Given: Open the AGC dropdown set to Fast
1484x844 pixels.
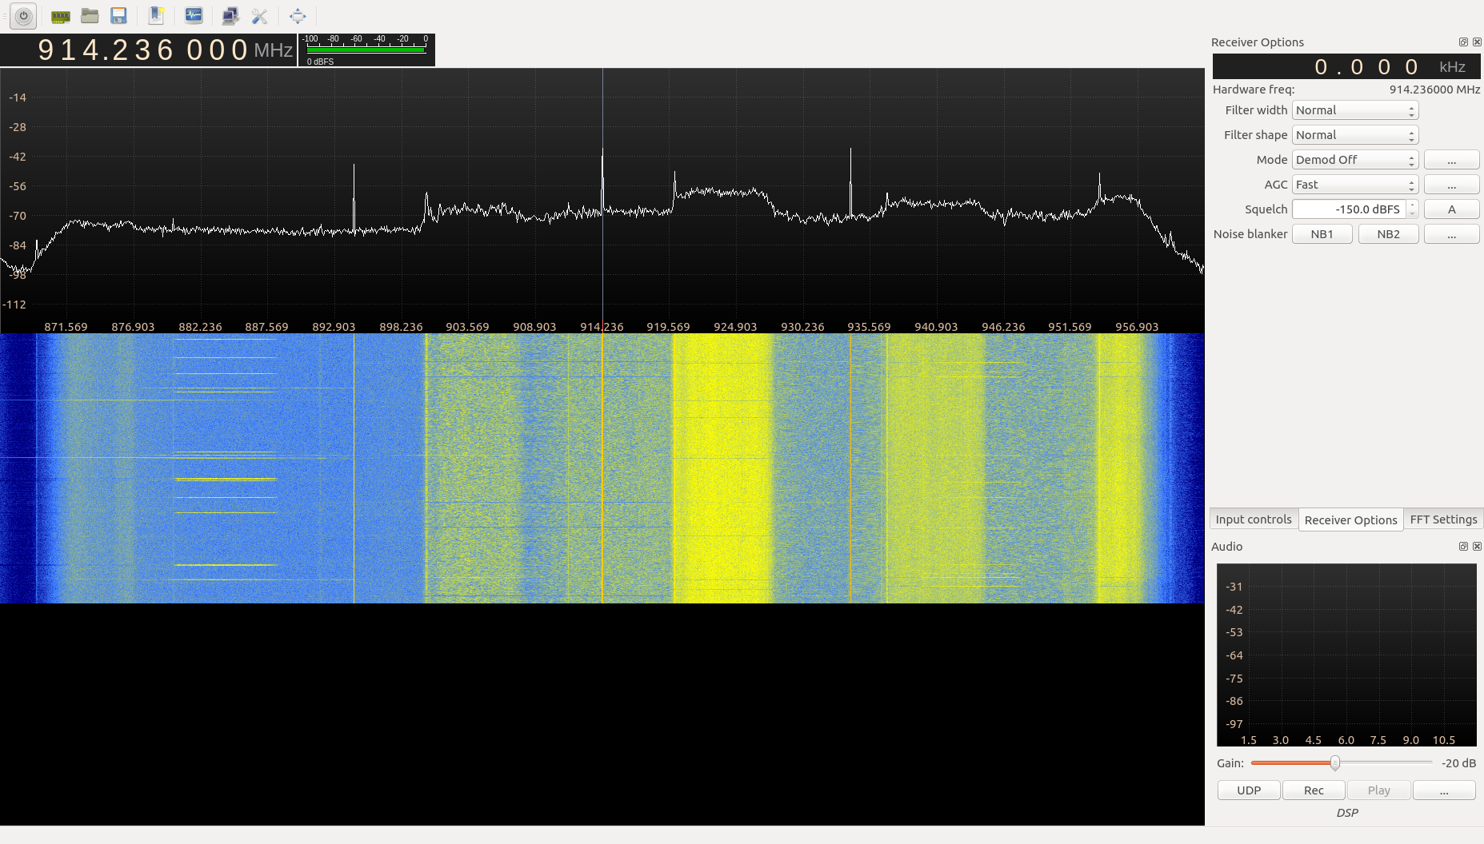Looking at the screenshot, I should (1354, 185).
